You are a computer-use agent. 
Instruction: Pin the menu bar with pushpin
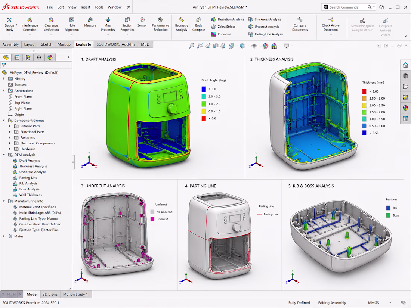point(129,7)
